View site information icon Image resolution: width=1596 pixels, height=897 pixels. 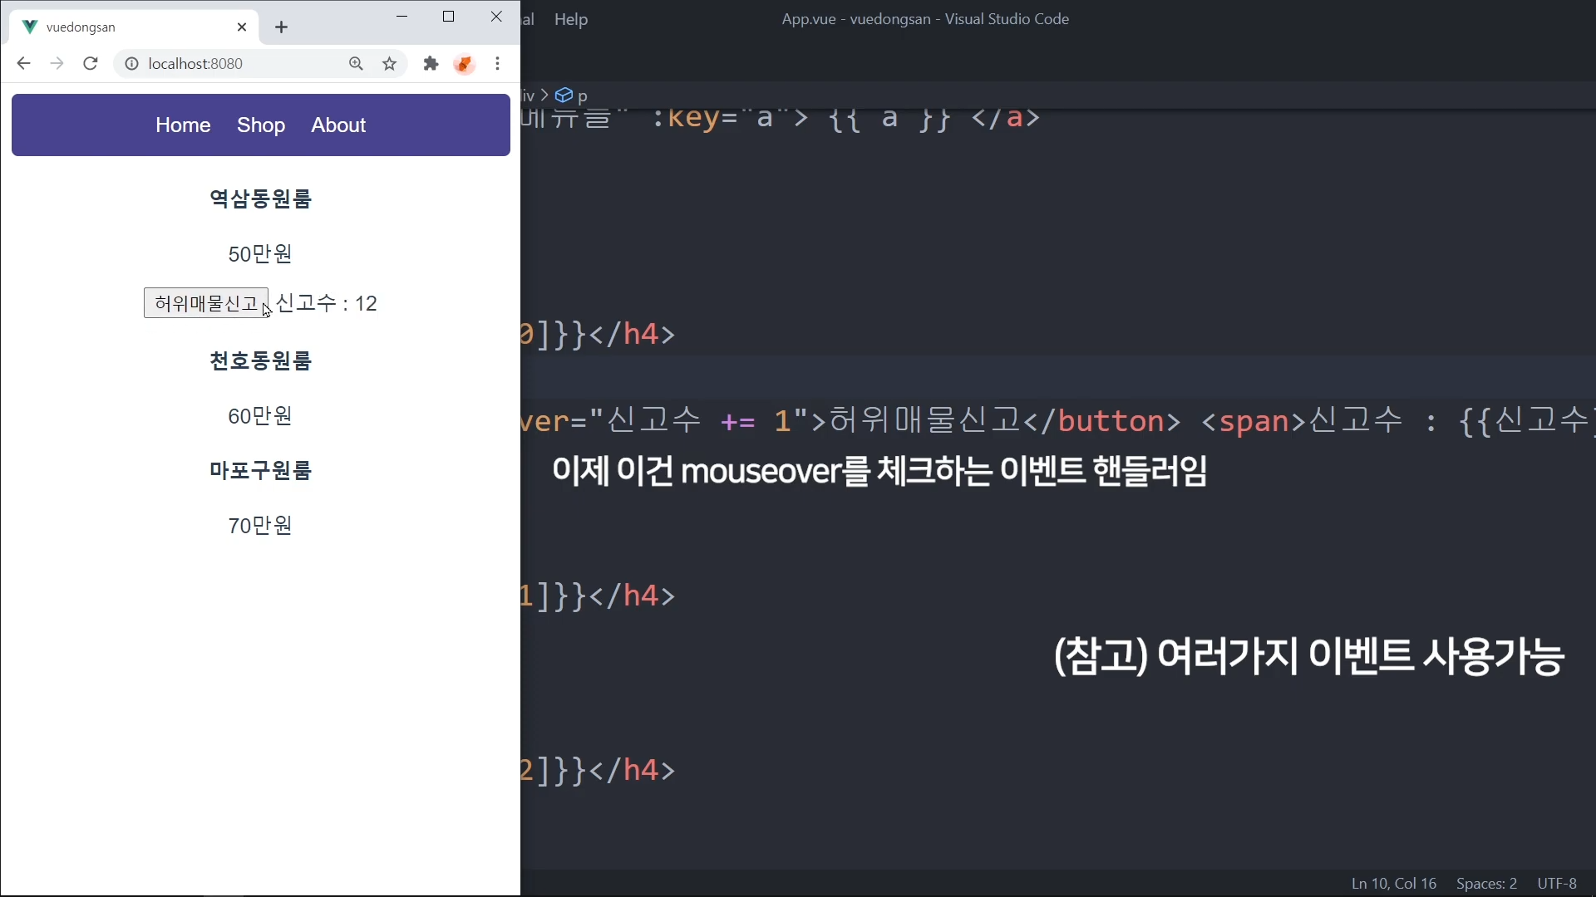[x=131, y=64]
